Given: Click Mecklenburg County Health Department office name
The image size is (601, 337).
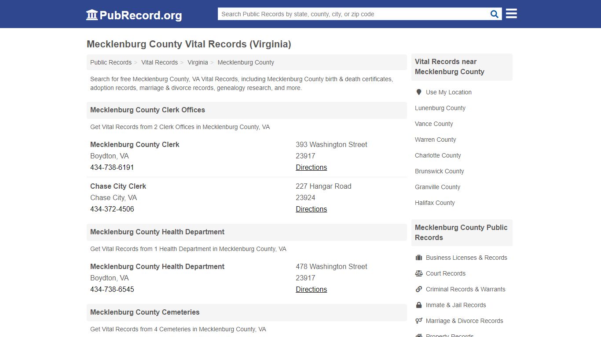Looking at the screenshot, I should pyautogui.click(x=157, y=266).
